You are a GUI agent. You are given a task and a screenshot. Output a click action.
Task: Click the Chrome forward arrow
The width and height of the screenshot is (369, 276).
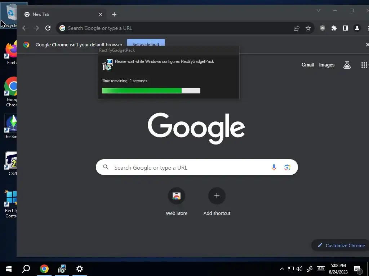[36, 28]
